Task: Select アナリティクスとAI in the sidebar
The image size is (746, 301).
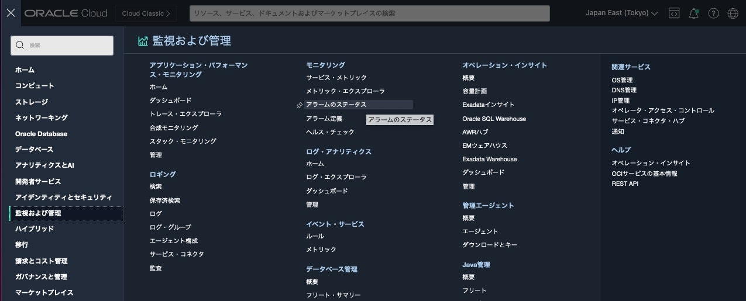Action: [44, 165]
